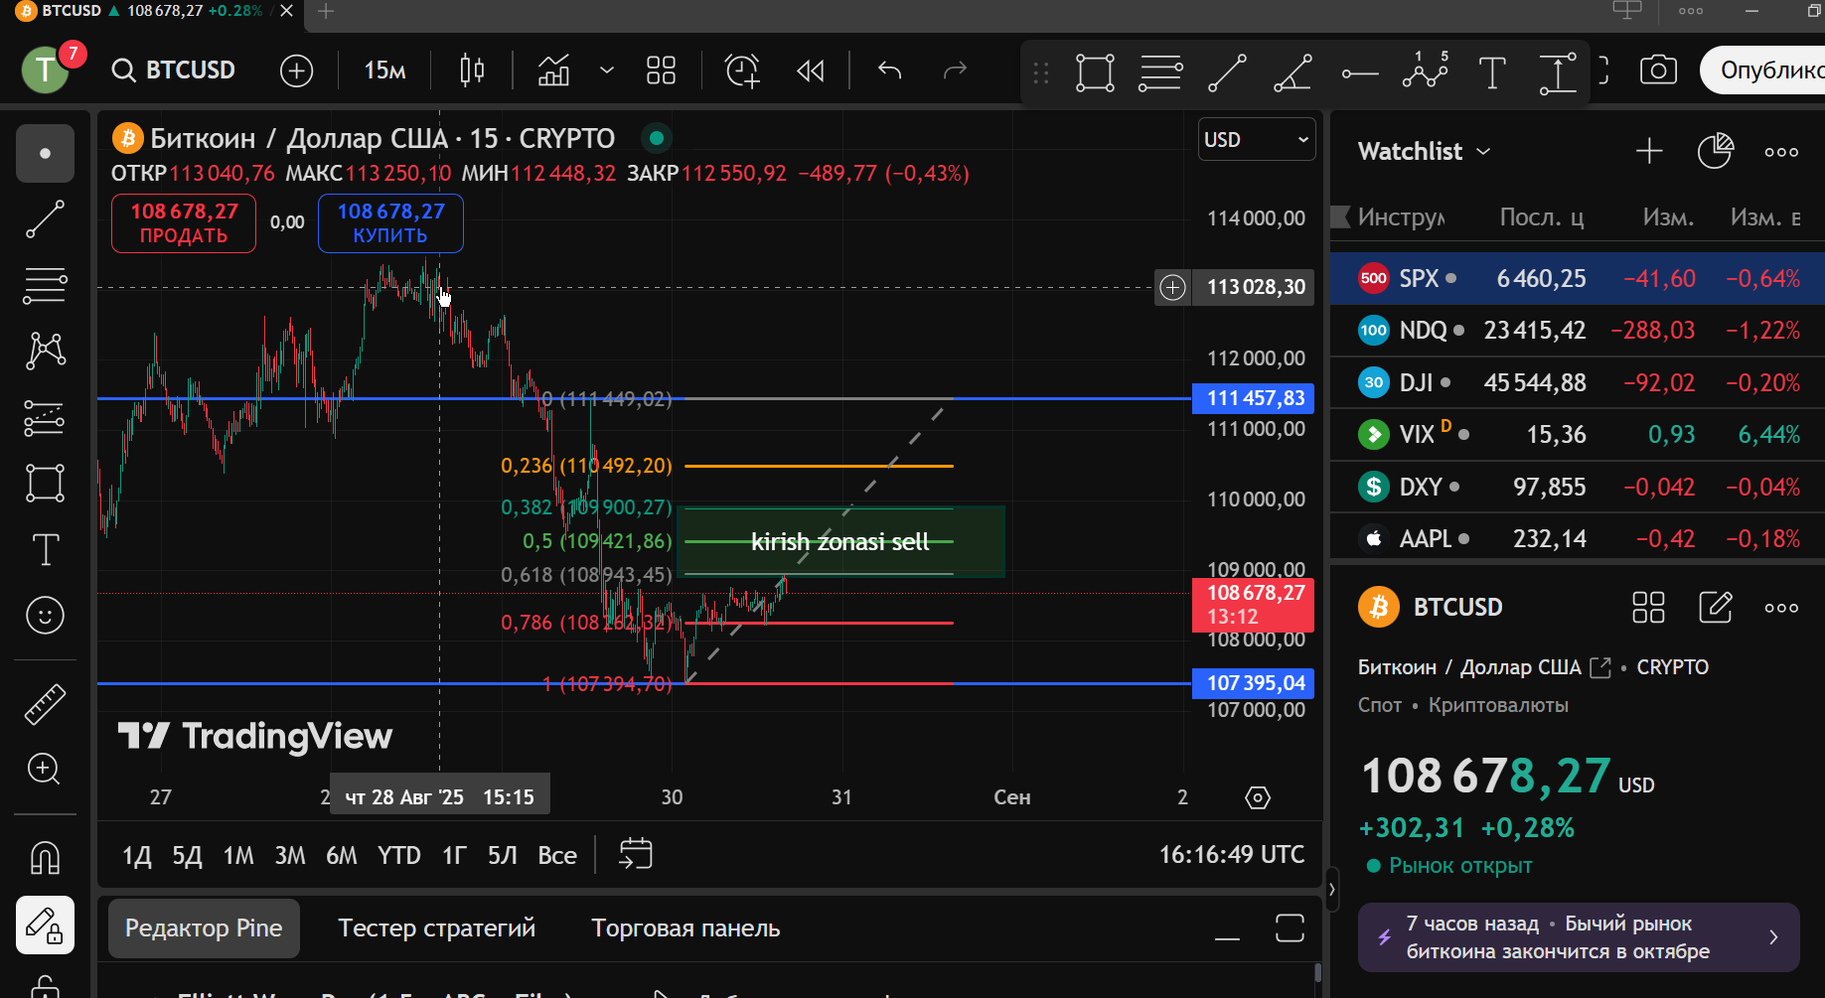The width and height of the screenshot is (1825, 998).
Task: Add symbol to watchlist plus icon
Action: coord(1649,151)
